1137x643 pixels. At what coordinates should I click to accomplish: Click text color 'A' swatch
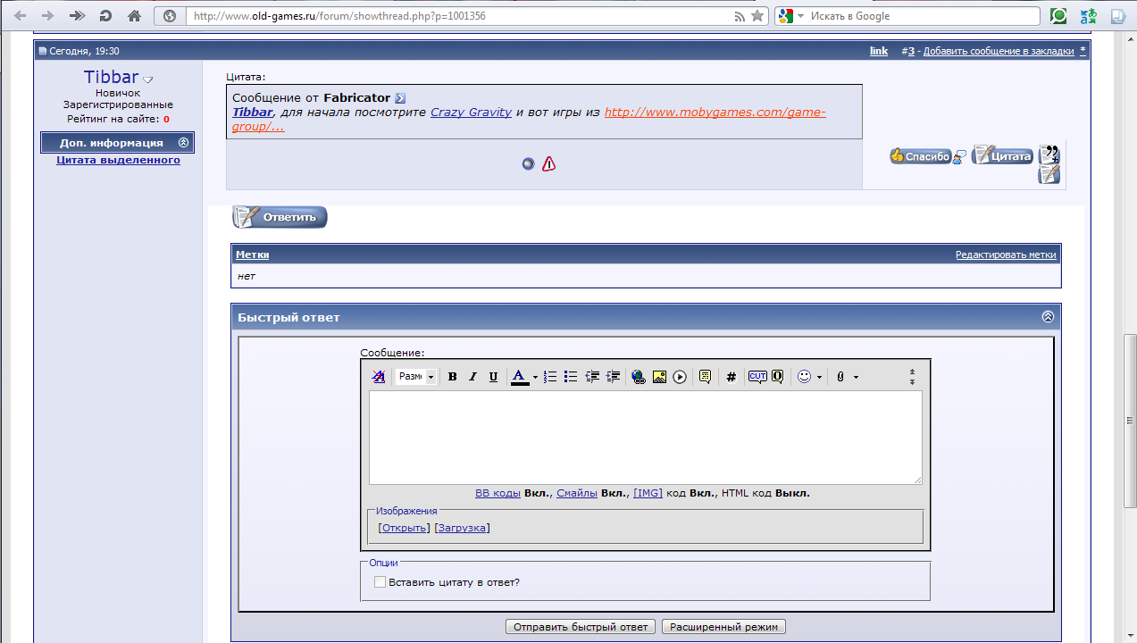519,377
